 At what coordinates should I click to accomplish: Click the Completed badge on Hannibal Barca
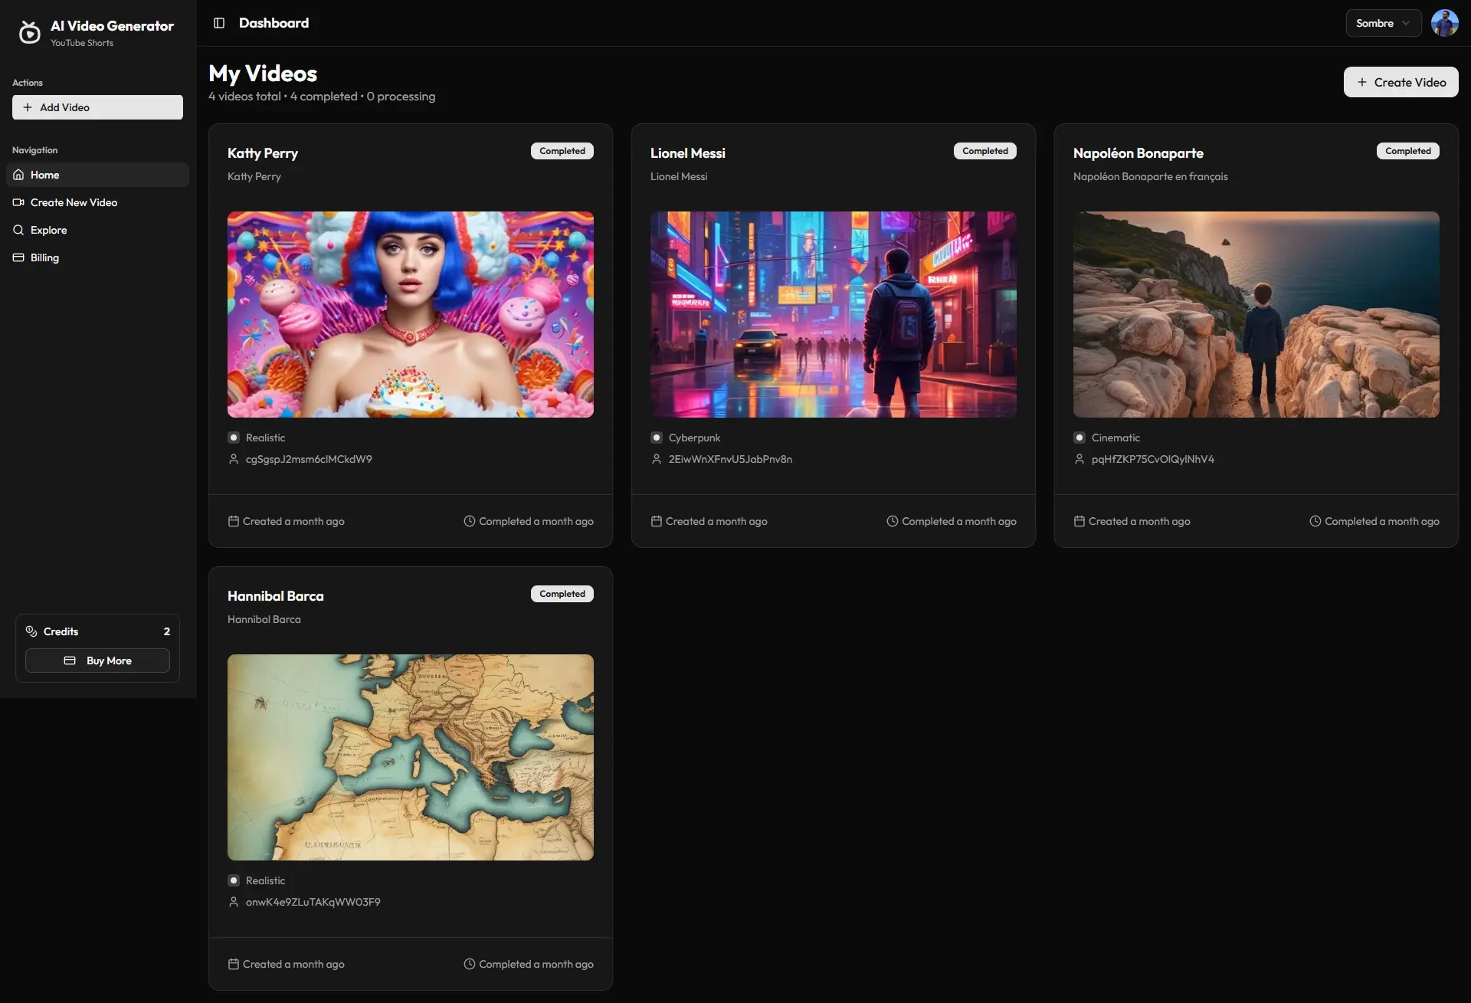pos(562,594)
